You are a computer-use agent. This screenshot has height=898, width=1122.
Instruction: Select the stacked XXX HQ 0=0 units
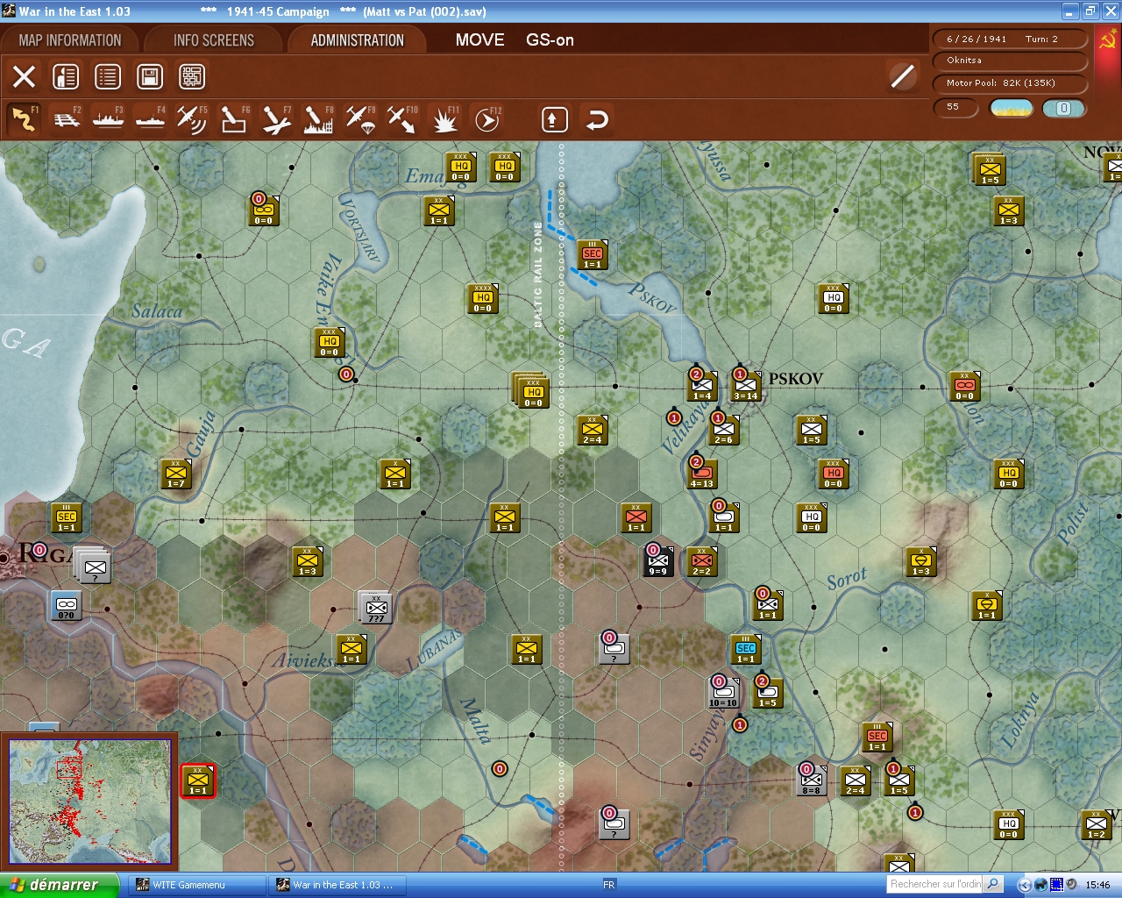point(531,391)
